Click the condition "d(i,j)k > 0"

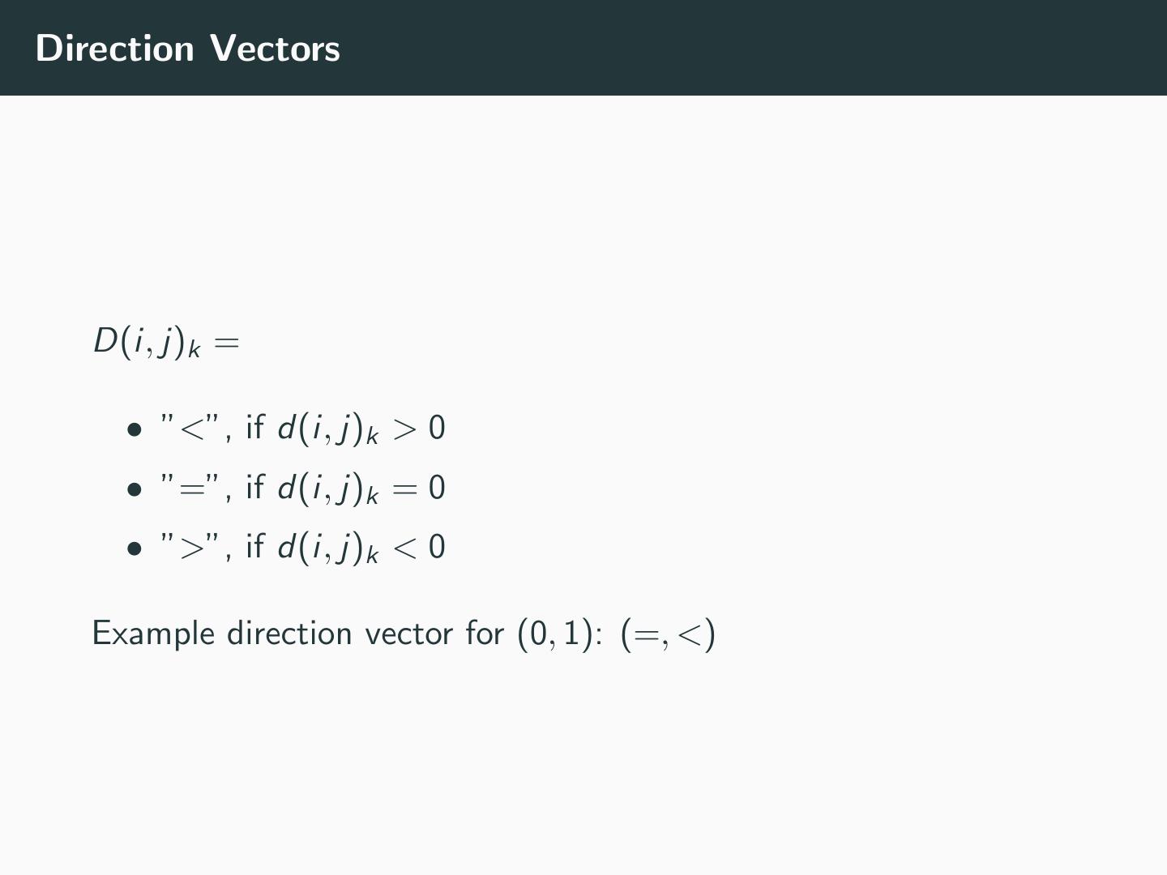point(361,429)
